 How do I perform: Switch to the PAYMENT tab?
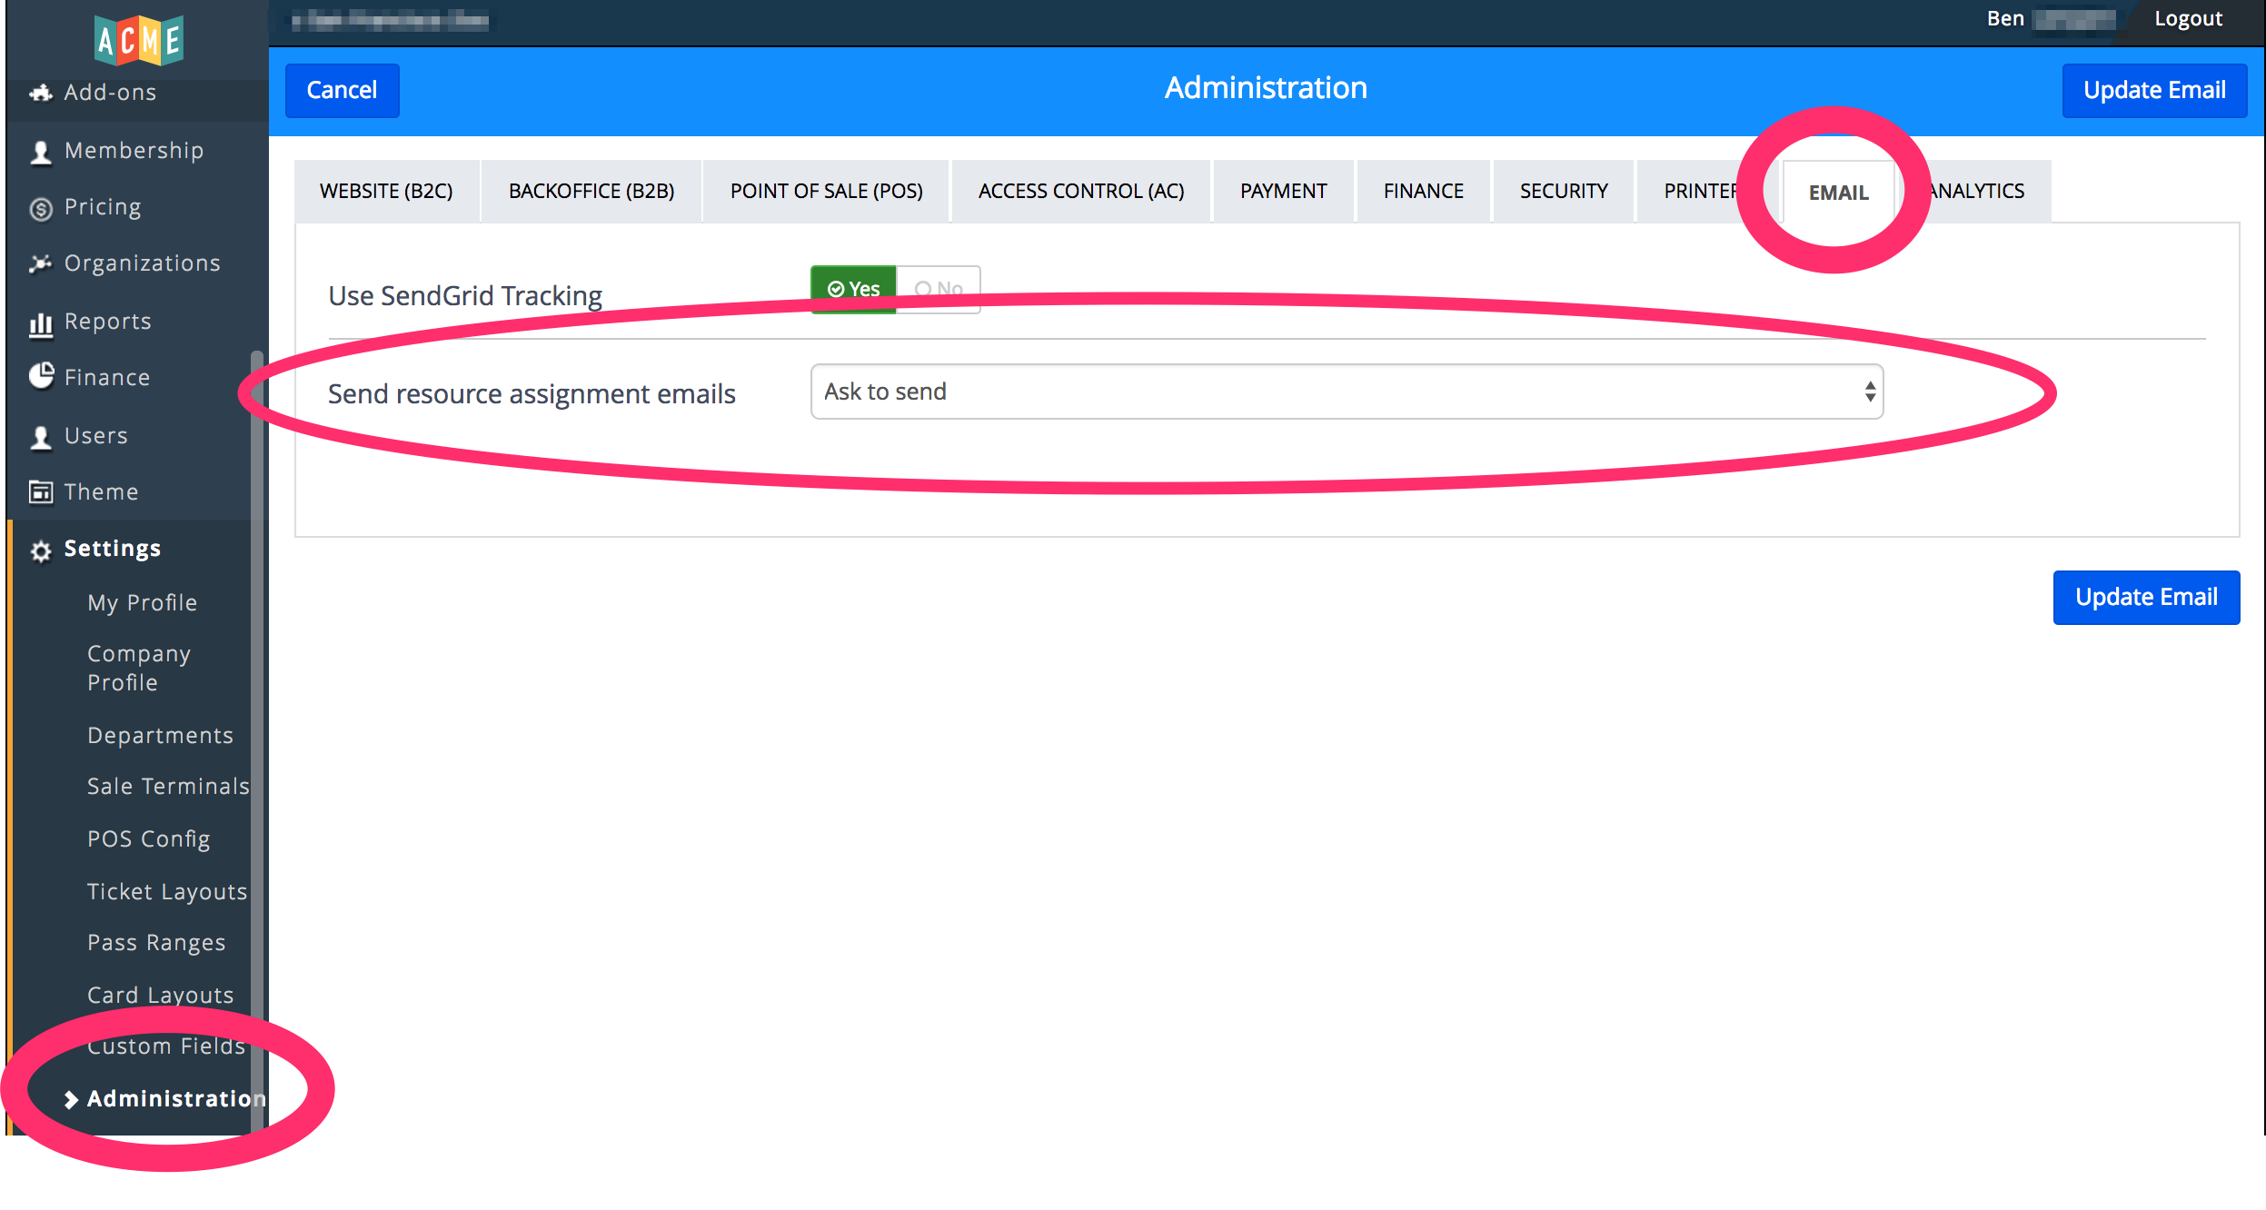(1283, 192)
